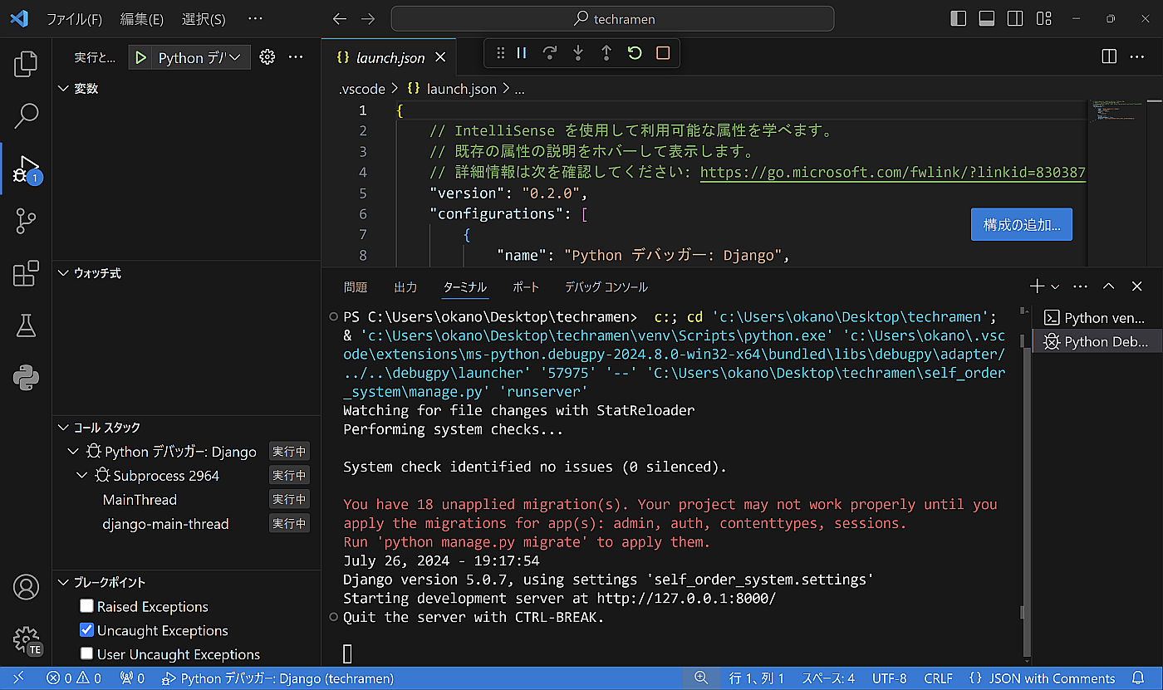Switch to the 出力 panel tab
This screenshot has height=690, width=1163.
click(405, 287)
